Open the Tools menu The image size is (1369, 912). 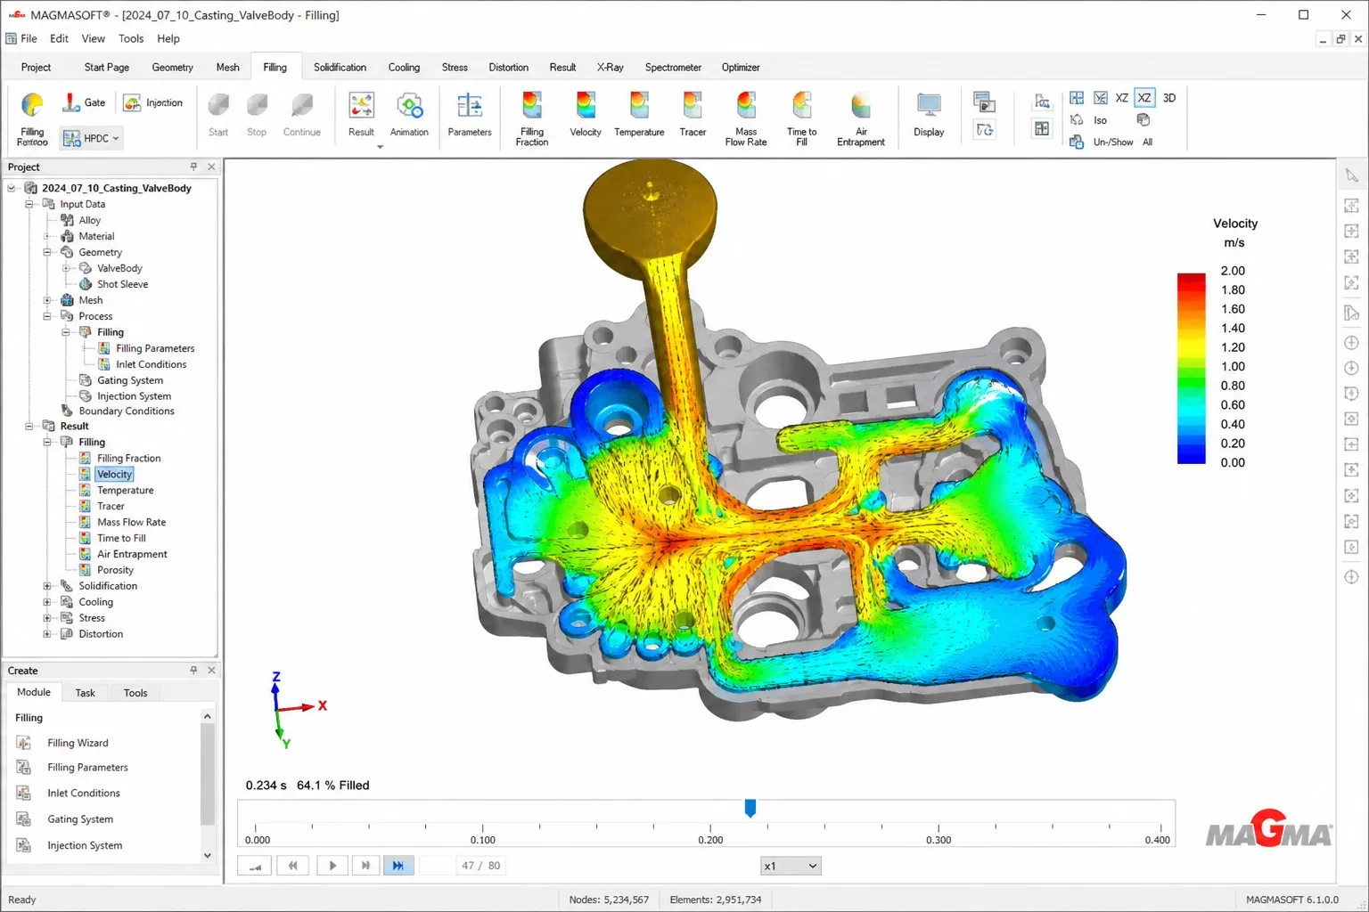(x=131, y=38)
